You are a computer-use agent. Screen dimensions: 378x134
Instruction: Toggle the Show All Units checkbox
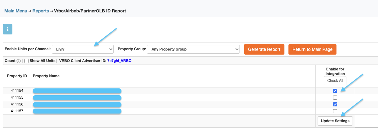[26, 61]
